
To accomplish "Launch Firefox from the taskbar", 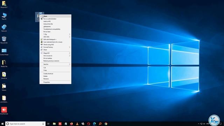I will click(x=71, y=124).
